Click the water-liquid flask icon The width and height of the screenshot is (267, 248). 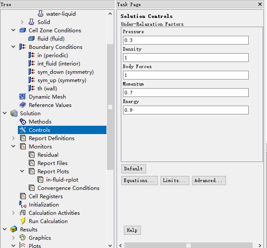pos(41,14)
